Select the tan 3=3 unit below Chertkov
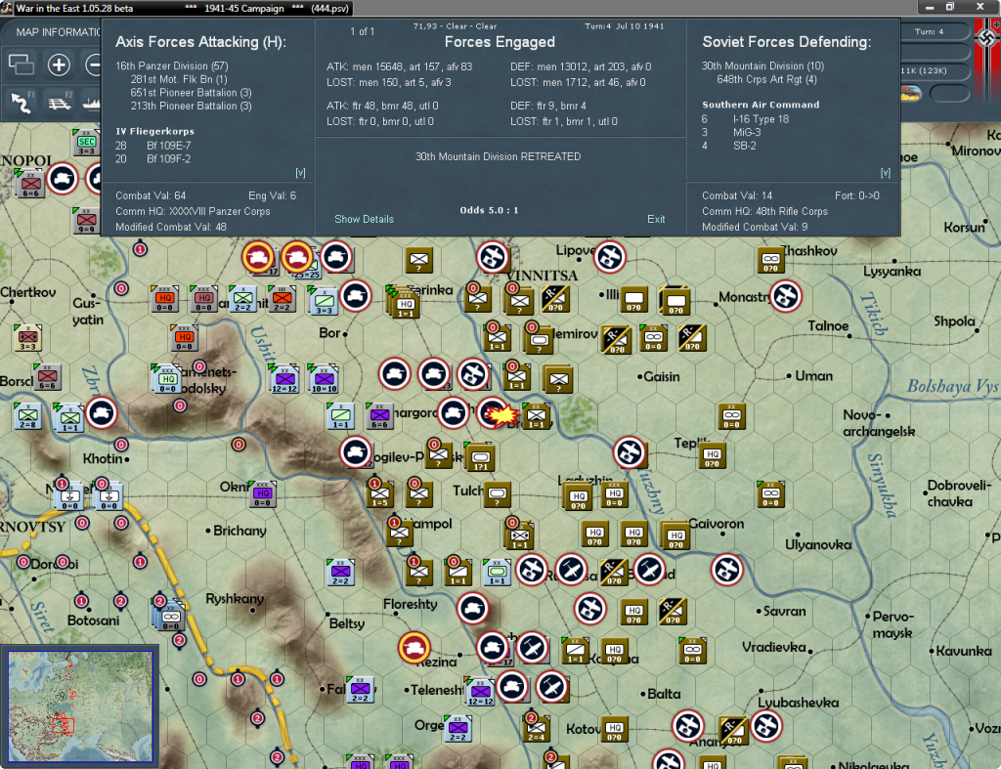This screenshot has height=769, width=1001. 27,337
